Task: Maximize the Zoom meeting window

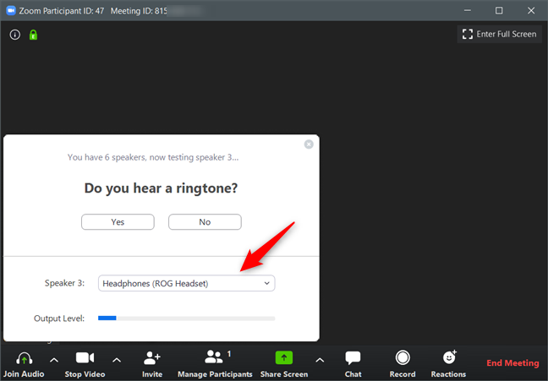Action: (x=499, y=10)
